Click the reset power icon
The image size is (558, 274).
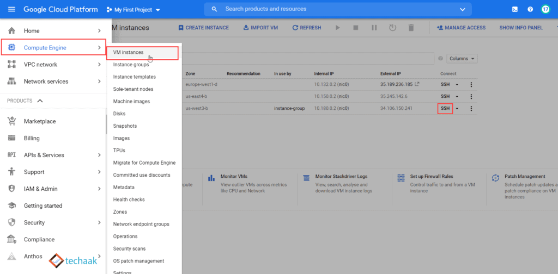pyautogui.click(x=392, y=28)
